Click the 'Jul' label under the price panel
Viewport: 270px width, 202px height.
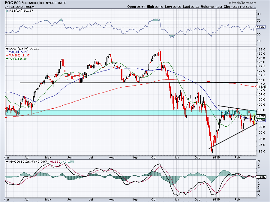coord(91,157)
